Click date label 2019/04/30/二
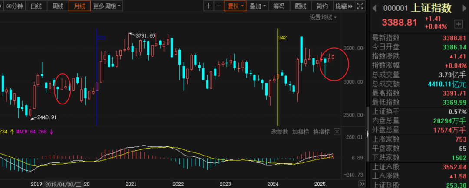 point(63,184)
